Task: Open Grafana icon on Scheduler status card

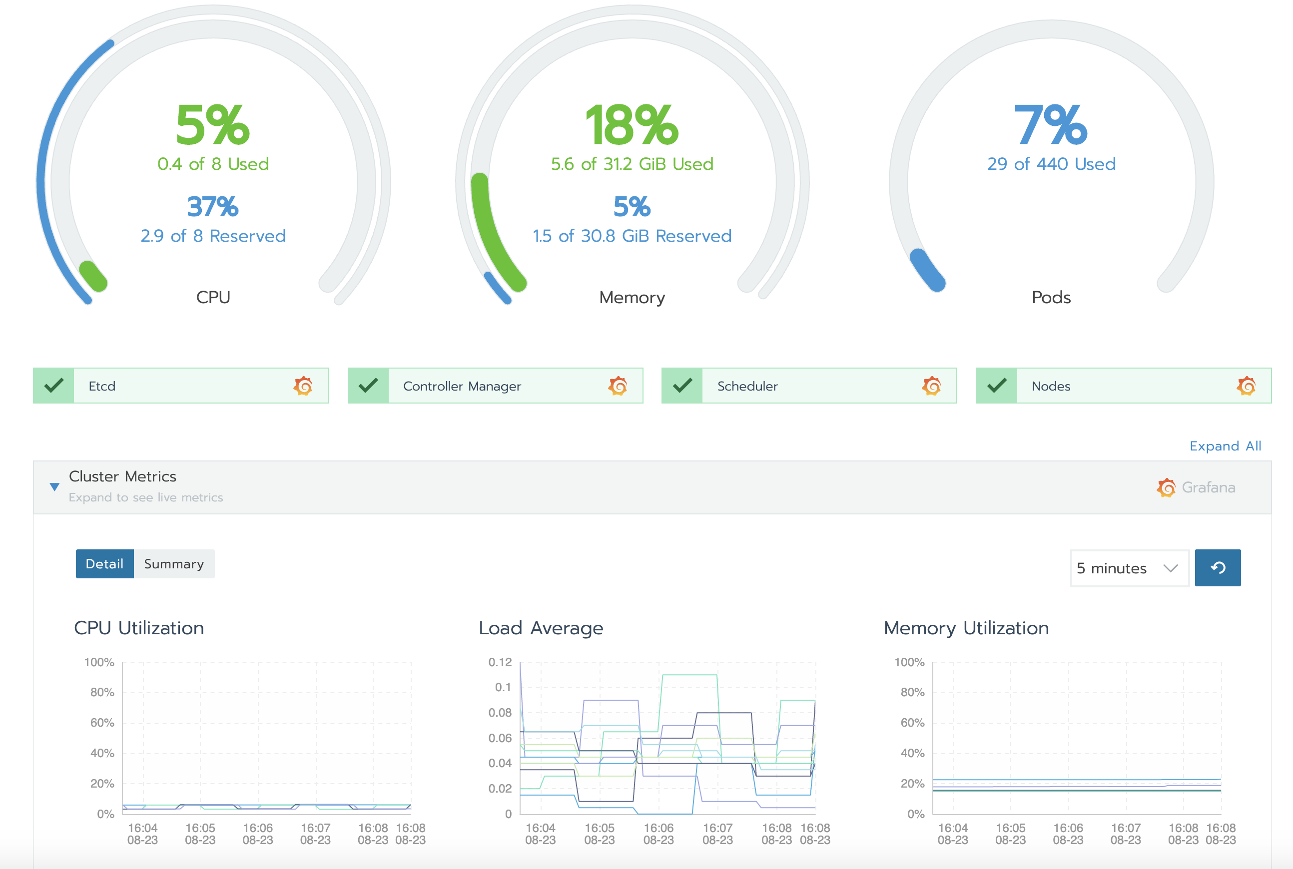Action: (x=932, y=386)
